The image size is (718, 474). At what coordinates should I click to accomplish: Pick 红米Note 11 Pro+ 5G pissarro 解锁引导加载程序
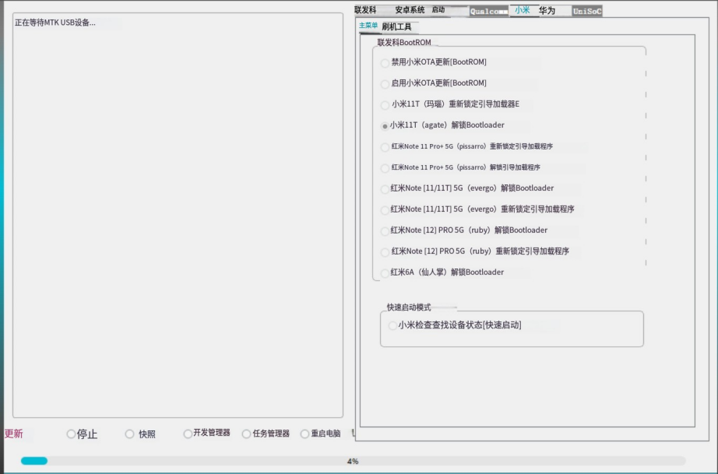[x=460, y=167]
